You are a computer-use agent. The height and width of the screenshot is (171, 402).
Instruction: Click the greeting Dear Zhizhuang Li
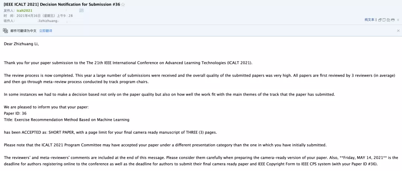pos(21,44)
